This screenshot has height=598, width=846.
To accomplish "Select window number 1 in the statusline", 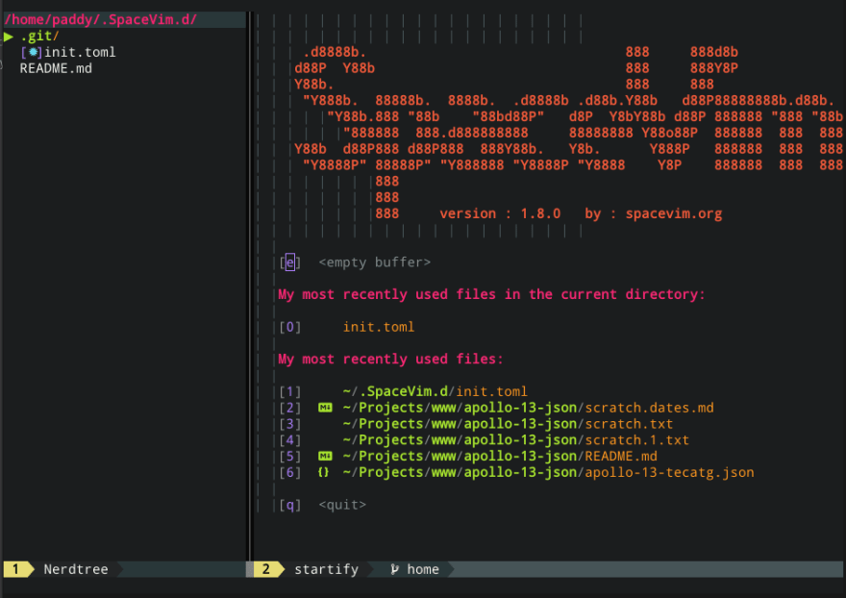I will (15, 569).
